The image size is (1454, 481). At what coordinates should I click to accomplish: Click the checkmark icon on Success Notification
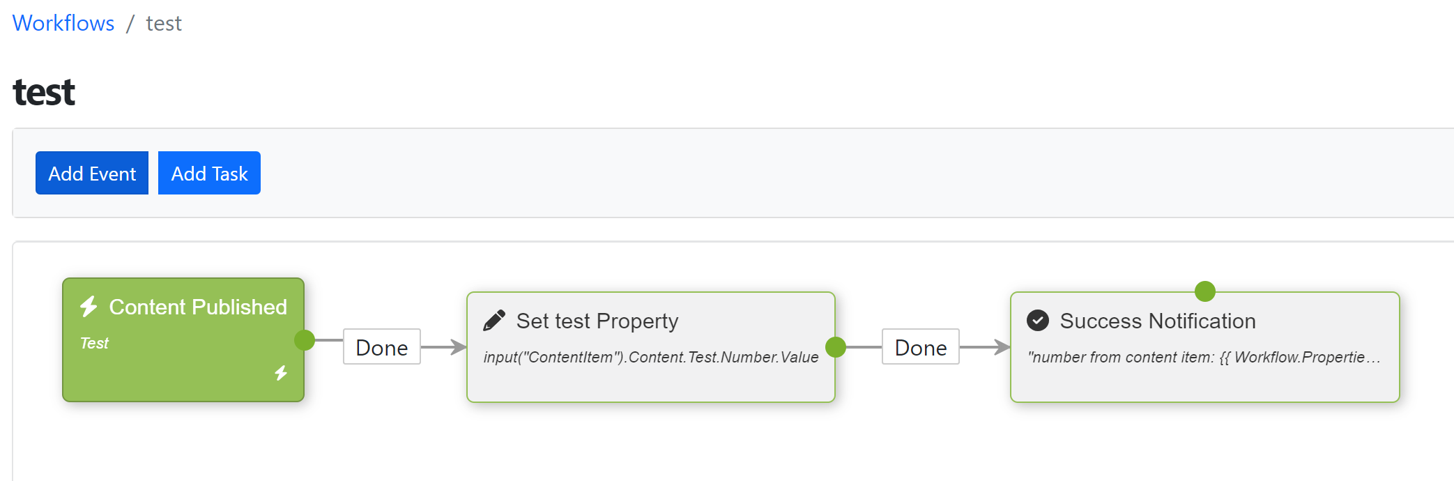click(1038, 320)
